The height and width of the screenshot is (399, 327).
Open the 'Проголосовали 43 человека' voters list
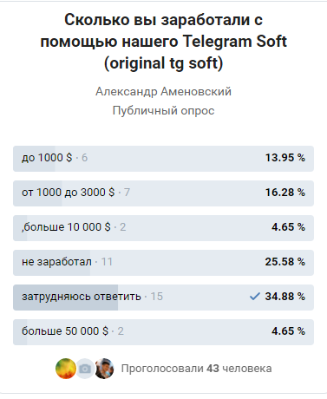click(196, 369)
